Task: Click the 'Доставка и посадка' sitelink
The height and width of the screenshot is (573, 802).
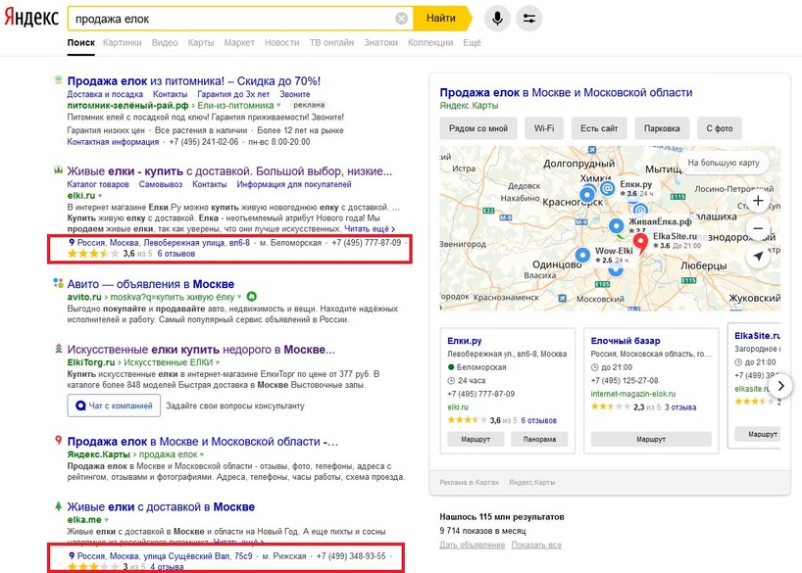Action: coord(105,95)
